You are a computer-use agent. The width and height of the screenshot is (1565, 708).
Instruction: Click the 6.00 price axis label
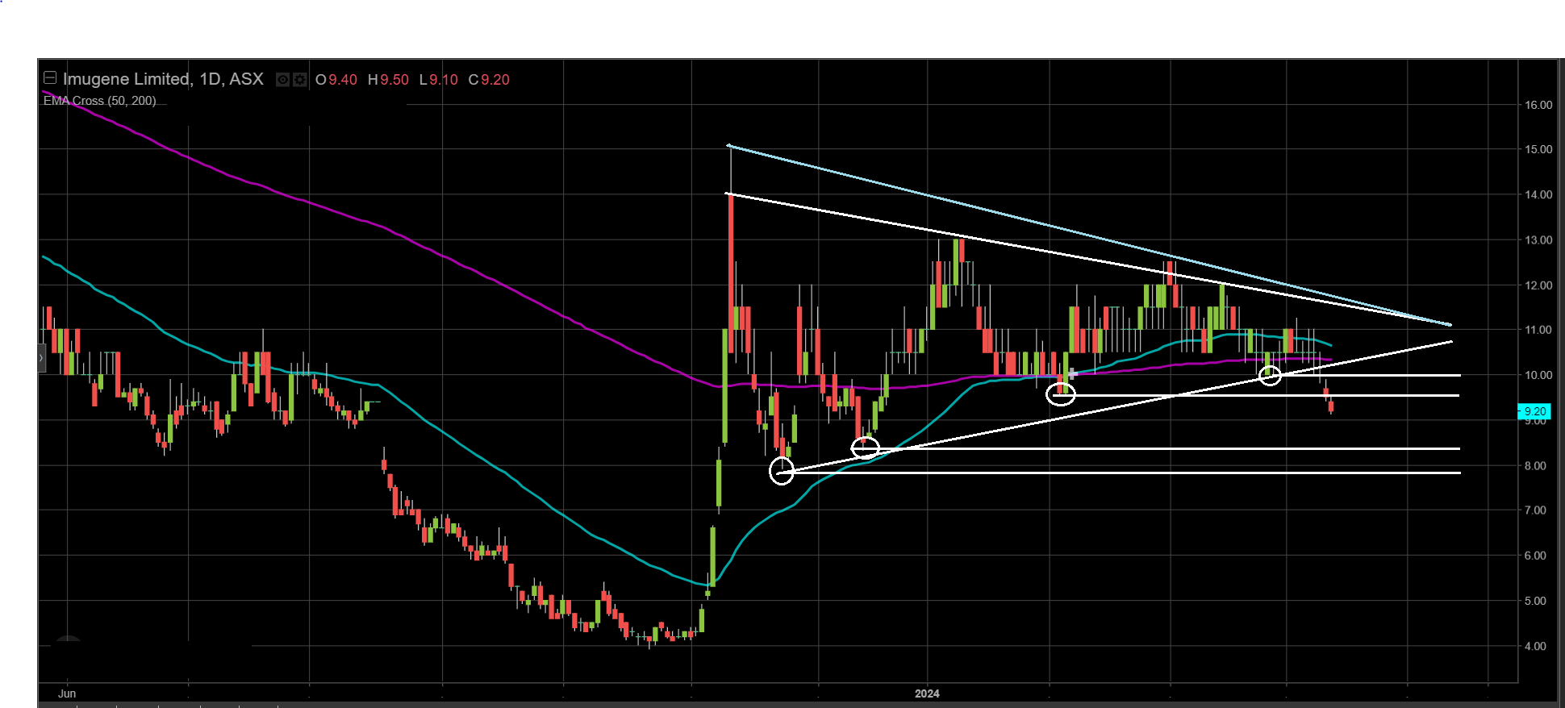(1535, 556)
